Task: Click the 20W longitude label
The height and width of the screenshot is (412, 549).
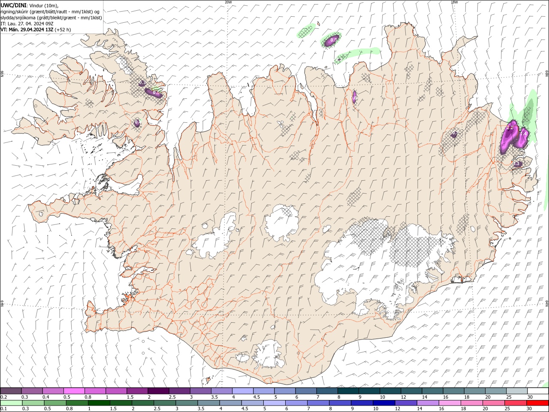Action: (228, 2)
